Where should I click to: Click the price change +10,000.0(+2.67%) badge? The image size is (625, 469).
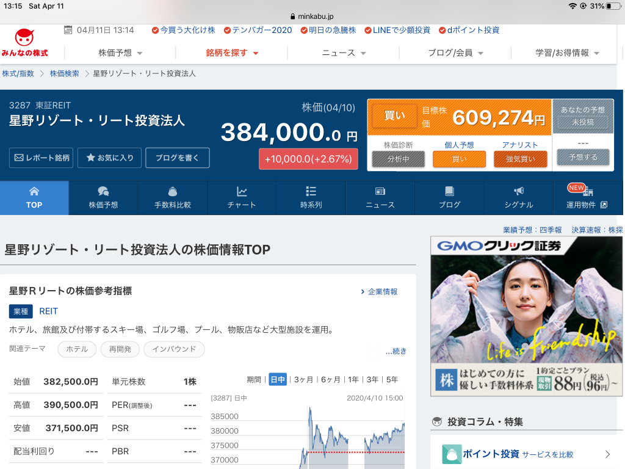pyautogui.click(x=308, y=159)
